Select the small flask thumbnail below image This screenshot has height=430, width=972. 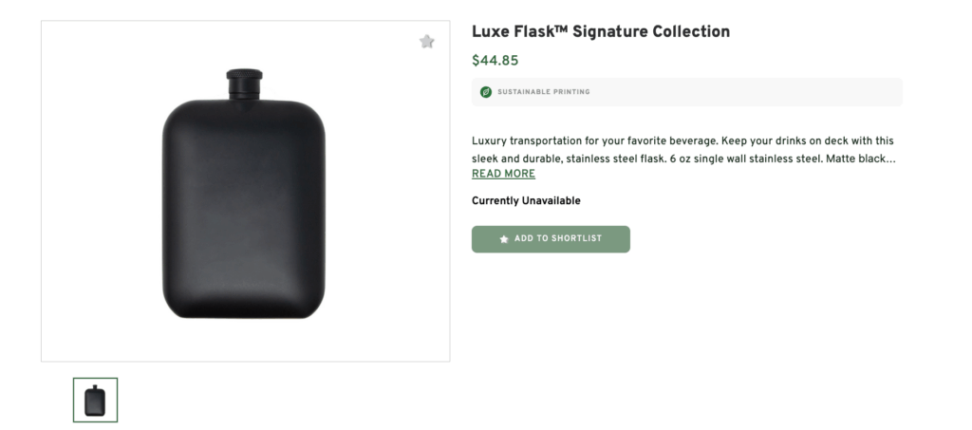[x=95, y=400]
